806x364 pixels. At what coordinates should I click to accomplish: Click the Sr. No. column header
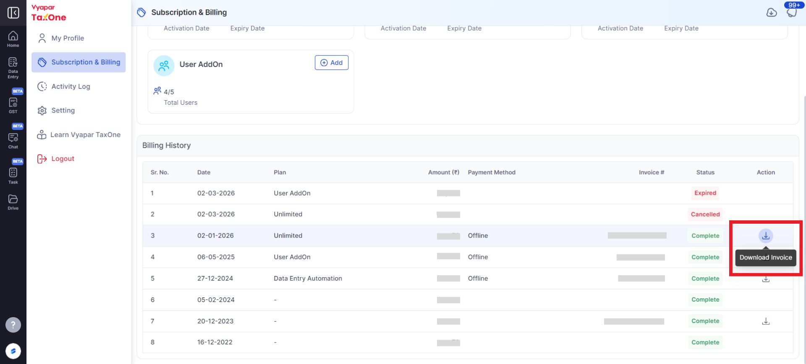160,172
